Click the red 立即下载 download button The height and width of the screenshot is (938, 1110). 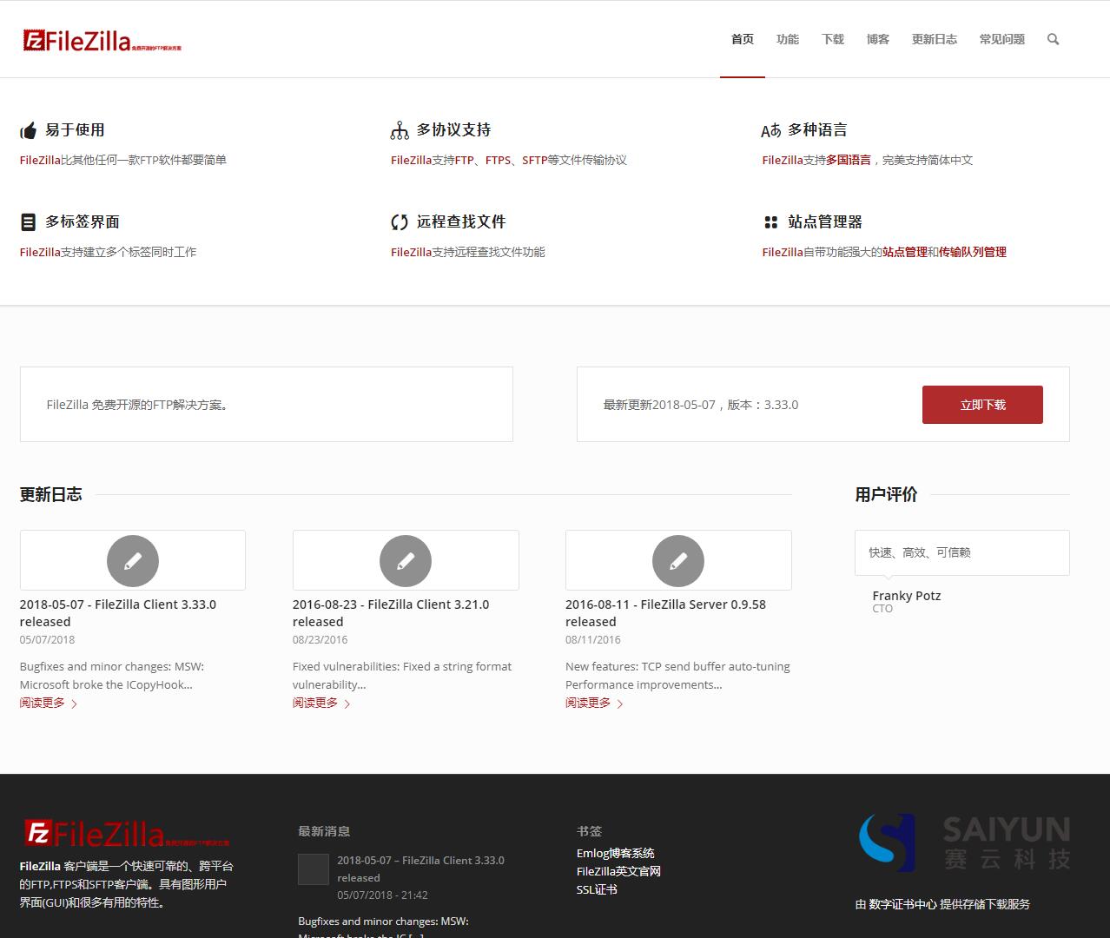(982, 405)
